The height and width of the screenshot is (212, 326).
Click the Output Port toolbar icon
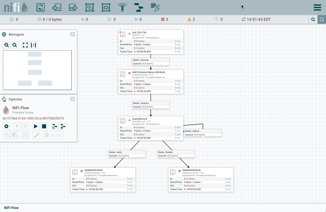coord(73,7)
